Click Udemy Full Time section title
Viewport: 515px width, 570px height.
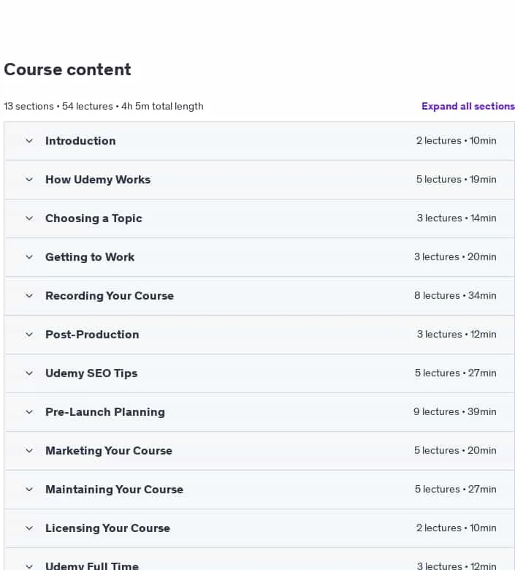[92, 566]
